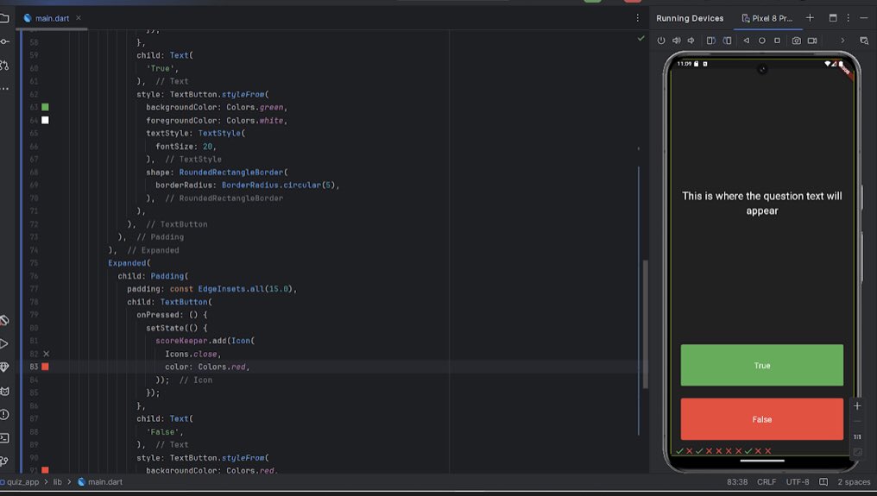Hide the Running Devices panel
This screenshot has height=496, width=877.
pyautogui.click(x=863, y=18)
